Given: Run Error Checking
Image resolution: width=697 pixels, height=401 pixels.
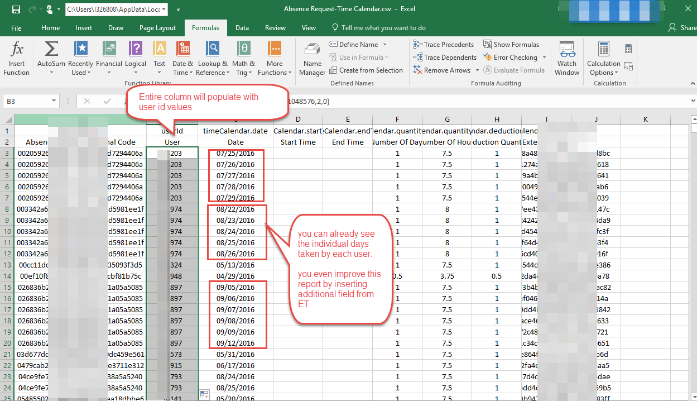Looking at the screenshot, I should (x=510, y=58).
